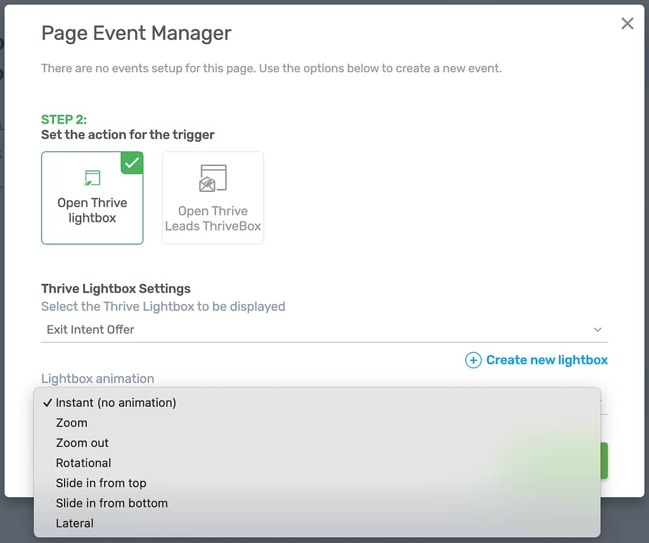649x543 pixels.
Task: Choose the Zoom out animation option
Action: click(x=317, y=443)
